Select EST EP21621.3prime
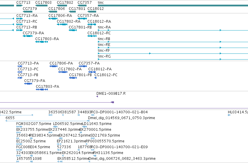The height and width of the screenshot is (163, 248). [x=71, y=141]
